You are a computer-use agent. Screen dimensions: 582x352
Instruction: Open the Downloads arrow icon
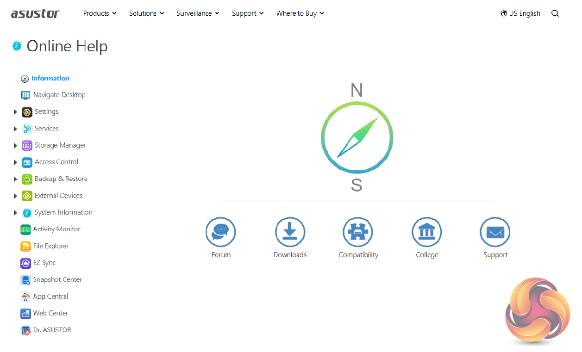click(290, 232)
